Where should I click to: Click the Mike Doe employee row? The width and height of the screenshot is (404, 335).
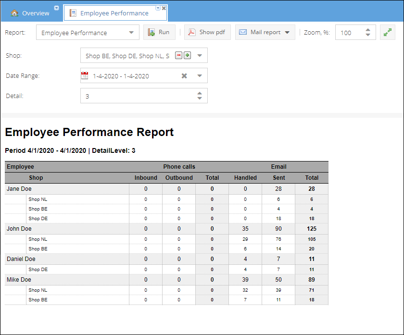[166, 280]
